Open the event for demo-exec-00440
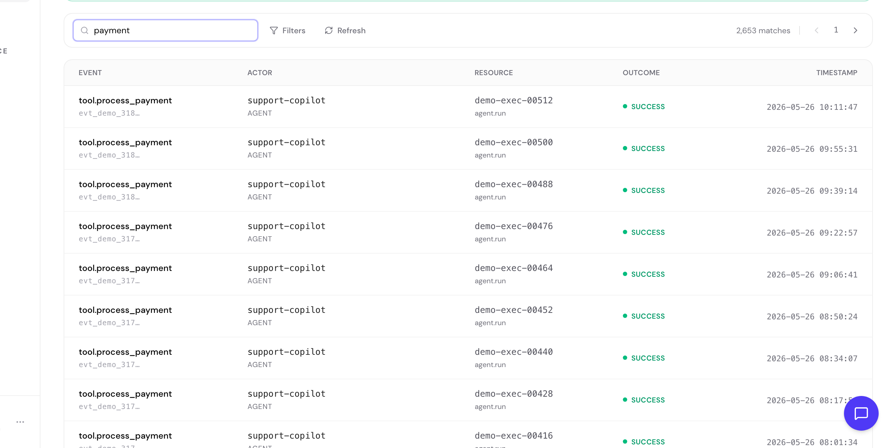 (468, 358)
